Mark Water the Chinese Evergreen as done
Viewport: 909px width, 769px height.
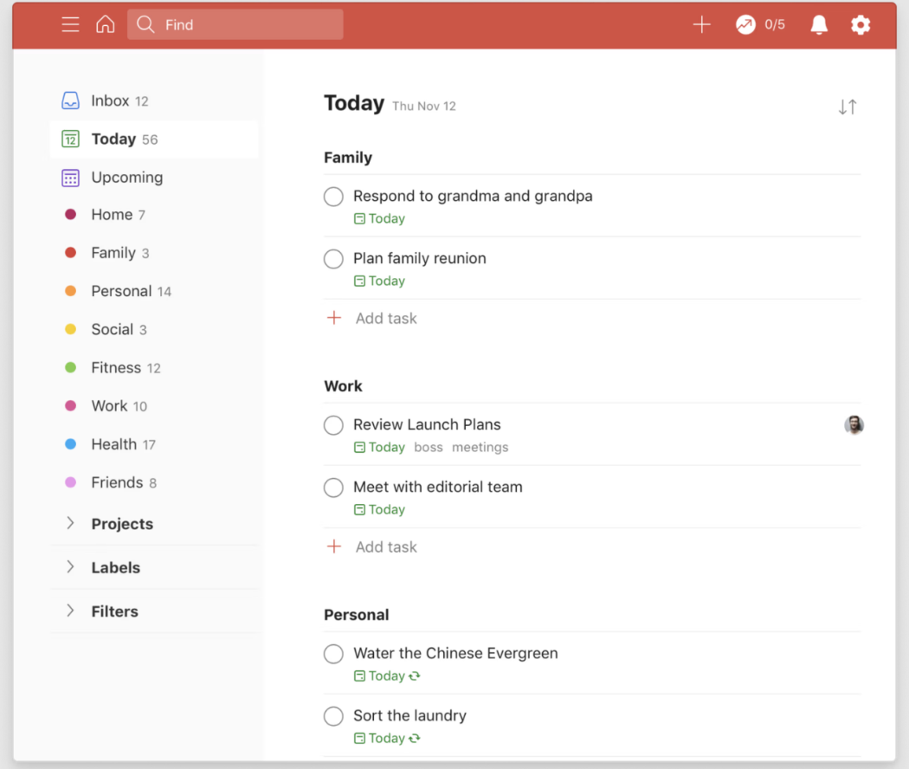click(333, 654)
